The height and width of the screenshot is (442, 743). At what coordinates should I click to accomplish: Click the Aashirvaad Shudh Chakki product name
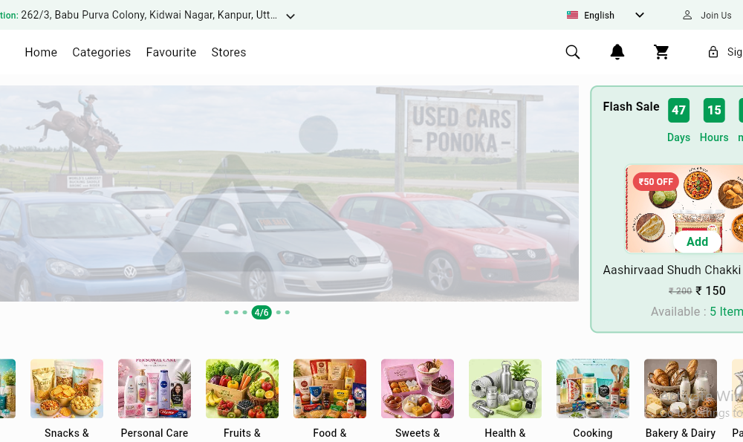[672, 270]
